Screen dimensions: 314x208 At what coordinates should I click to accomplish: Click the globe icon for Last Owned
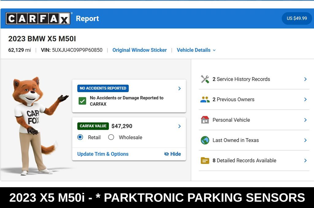point(205,140)
